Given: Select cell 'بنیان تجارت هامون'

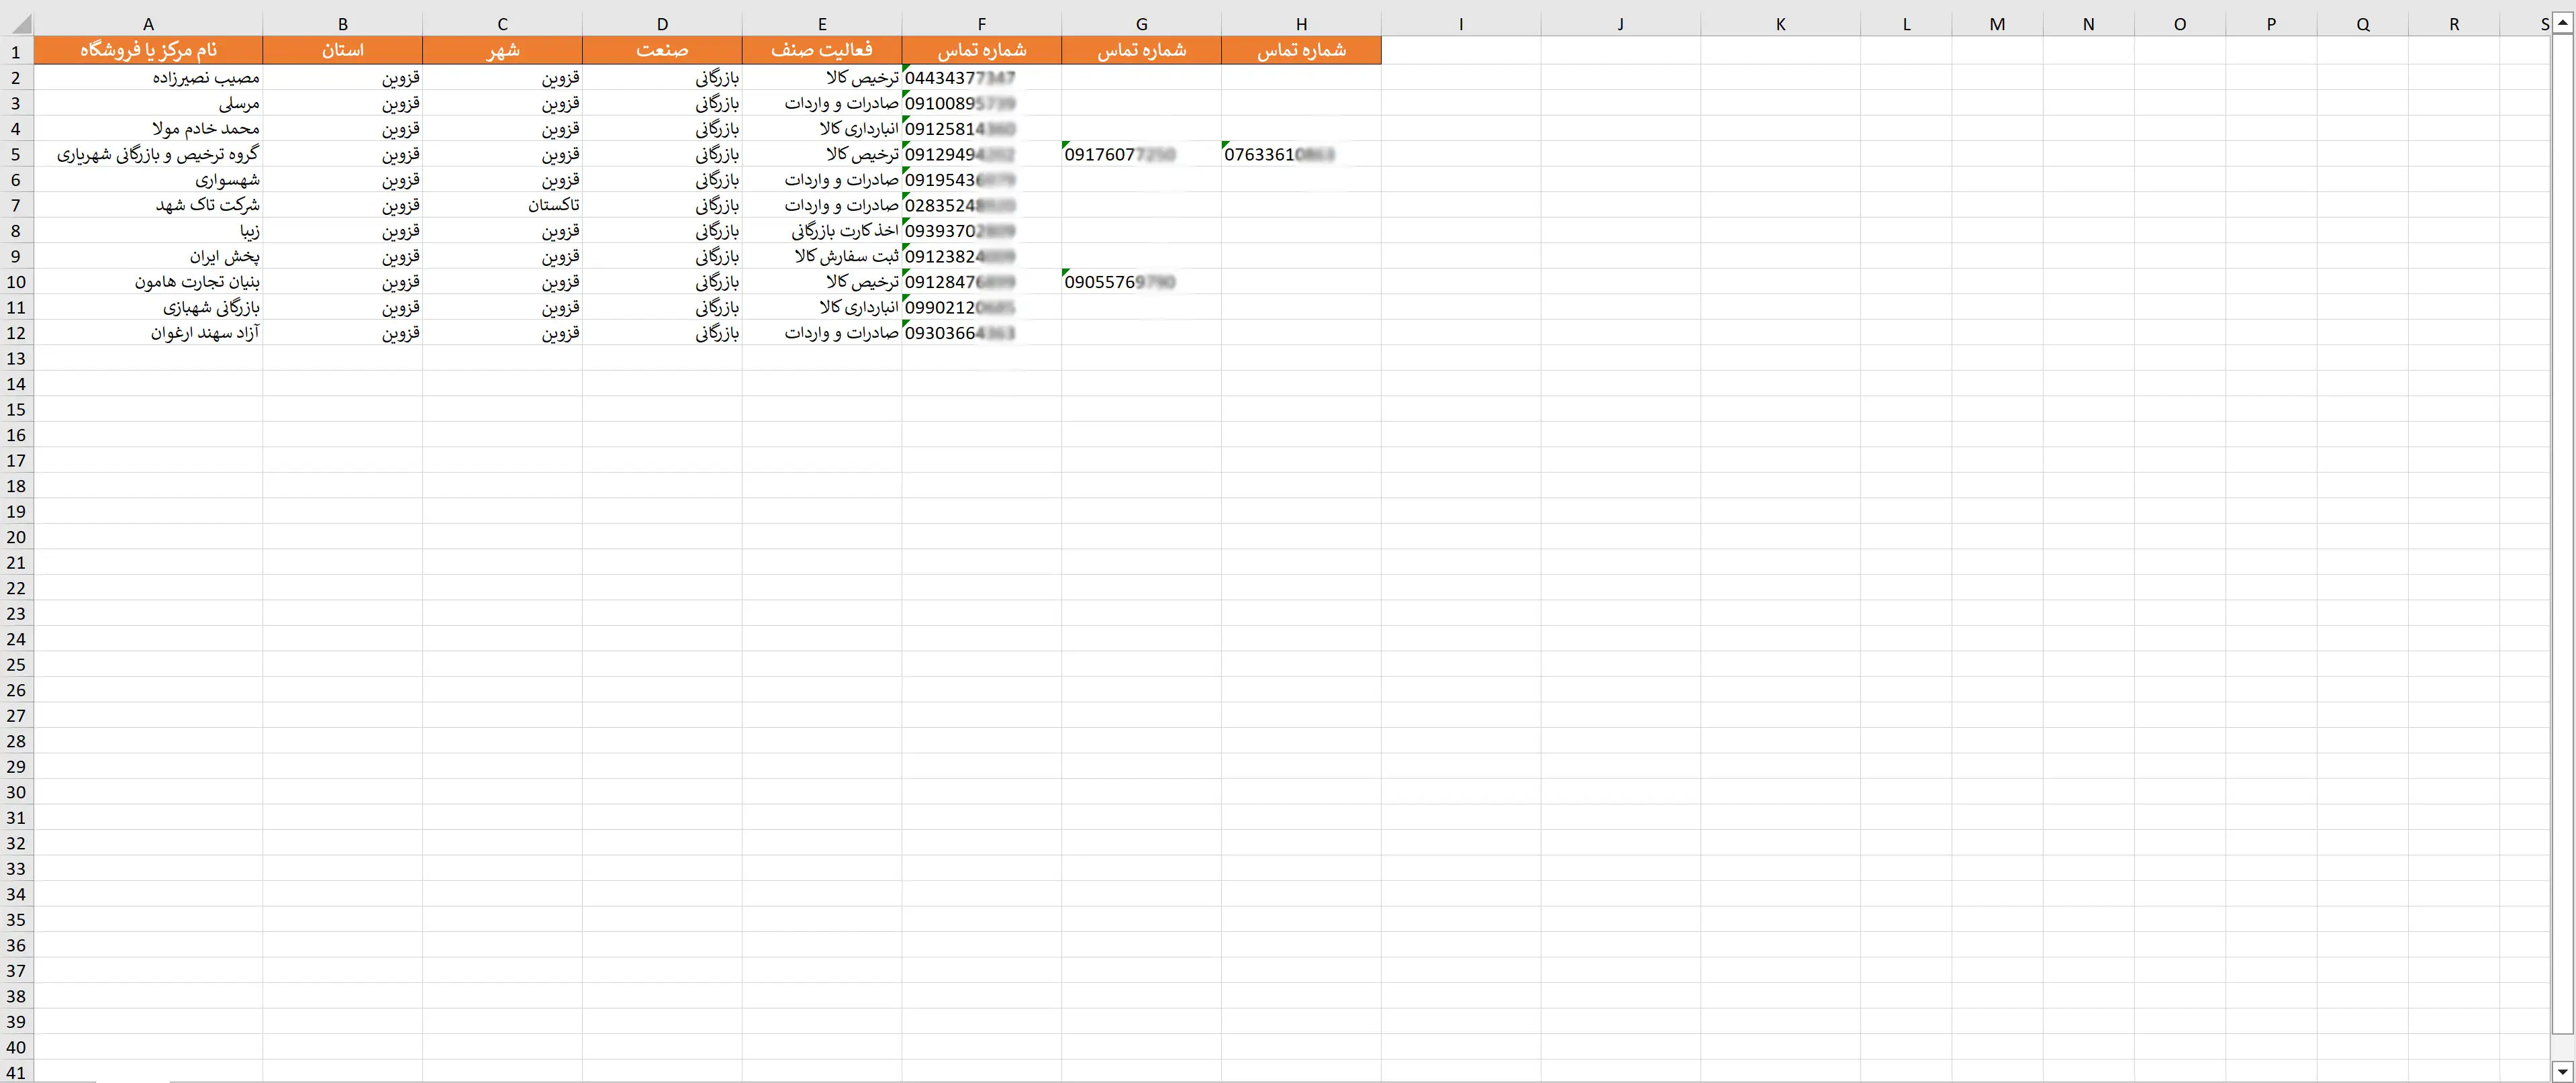Looking at the screenshot, I should (148, 281).
